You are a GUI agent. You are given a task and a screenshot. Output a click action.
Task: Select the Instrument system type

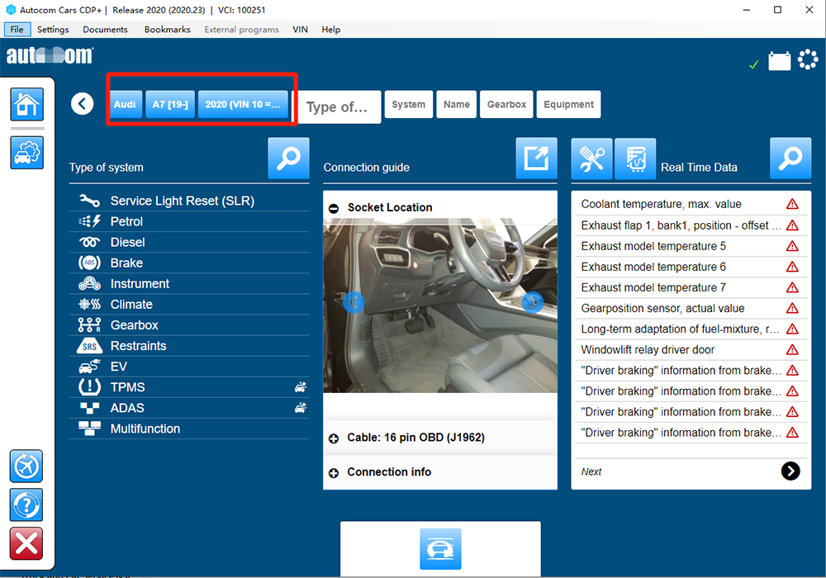(x=189, y=284)
